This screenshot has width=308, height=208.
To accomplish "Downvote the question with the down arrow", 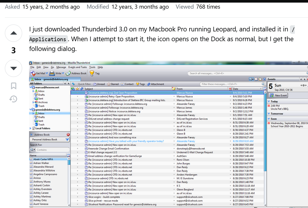I will click(14, 68).
